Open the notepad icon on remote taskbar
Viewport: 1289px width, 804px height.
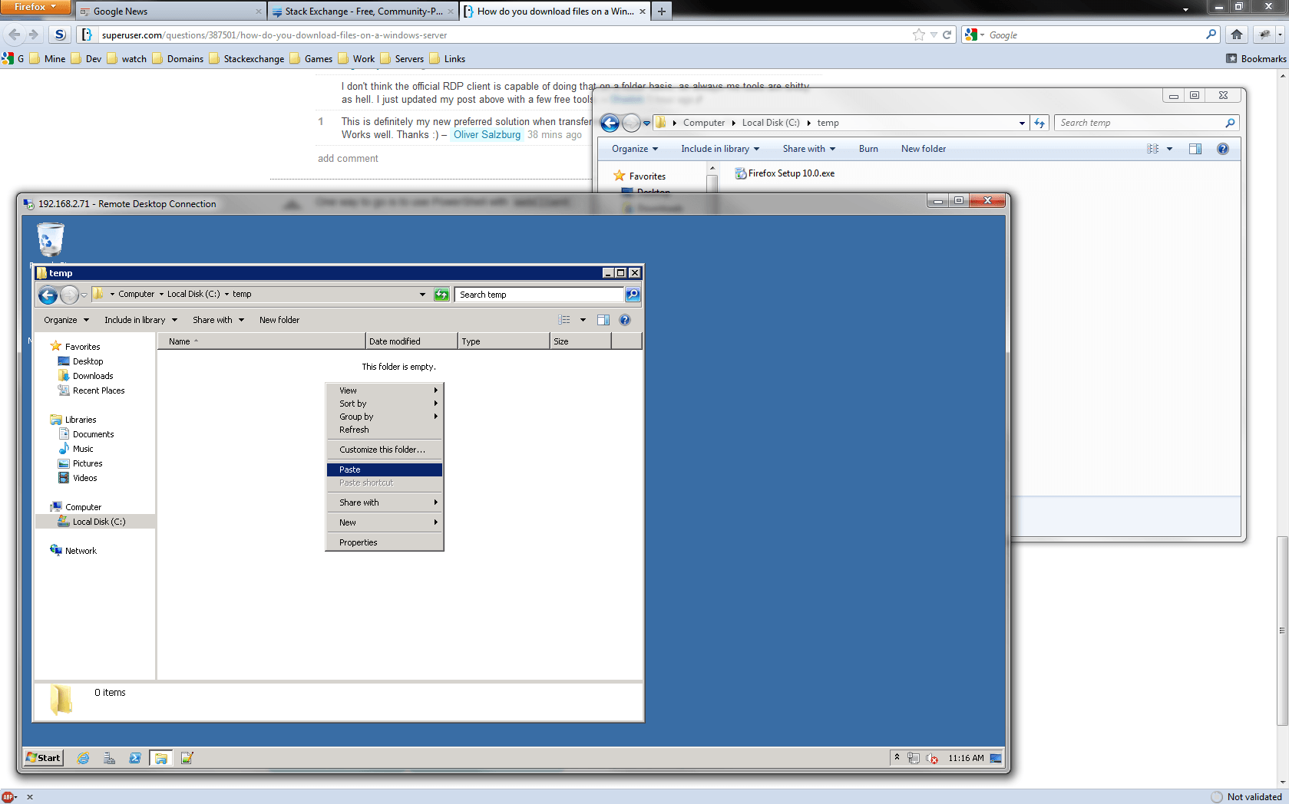click(187, 758)
